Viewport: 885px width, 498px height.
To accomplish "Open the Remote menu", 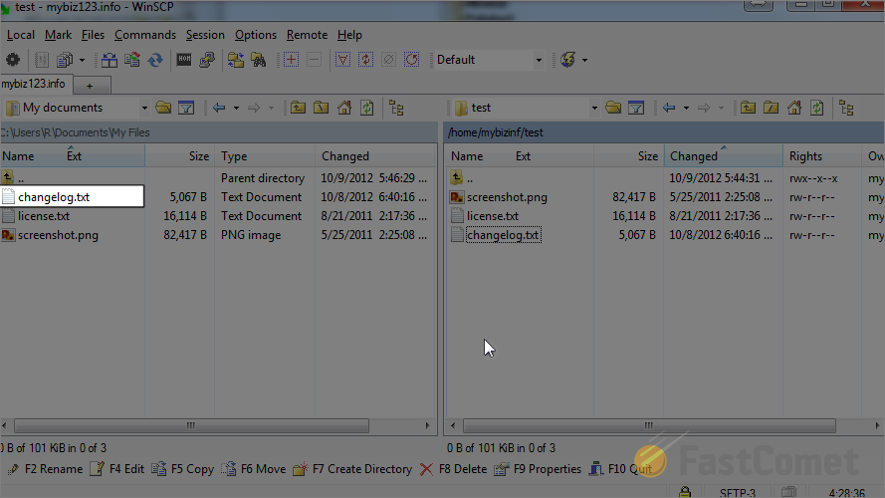I will (307, 35).
